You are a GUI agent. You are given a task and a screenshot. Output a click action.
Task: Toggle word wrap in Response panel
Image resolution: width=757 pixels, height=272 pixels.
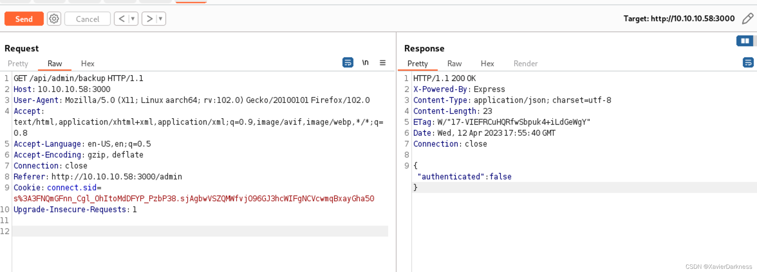click(748, 62)
